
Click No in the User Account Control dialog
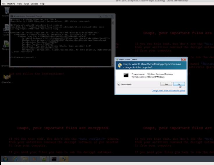(x=179, y=84)
